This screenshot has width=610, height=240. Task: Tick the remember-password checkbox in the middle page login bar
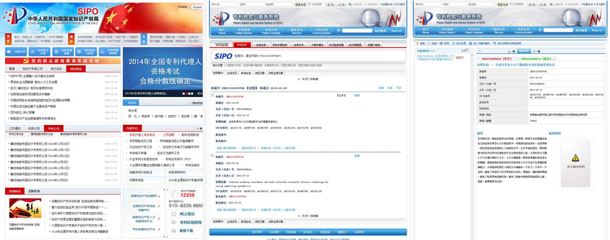pyautogui.click(x=309, y=4)
